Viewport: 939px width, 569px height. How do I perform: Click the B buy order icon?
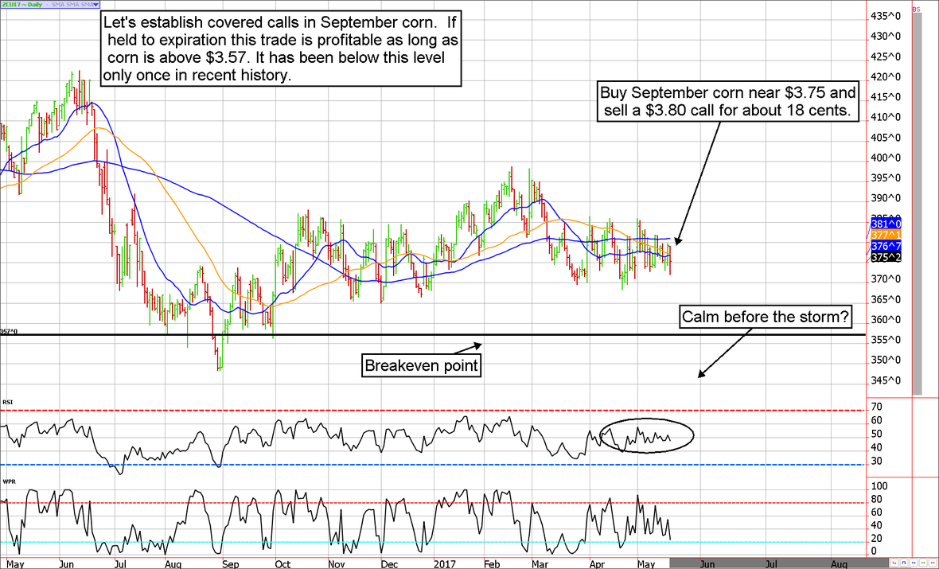click(x=914, y=9)
